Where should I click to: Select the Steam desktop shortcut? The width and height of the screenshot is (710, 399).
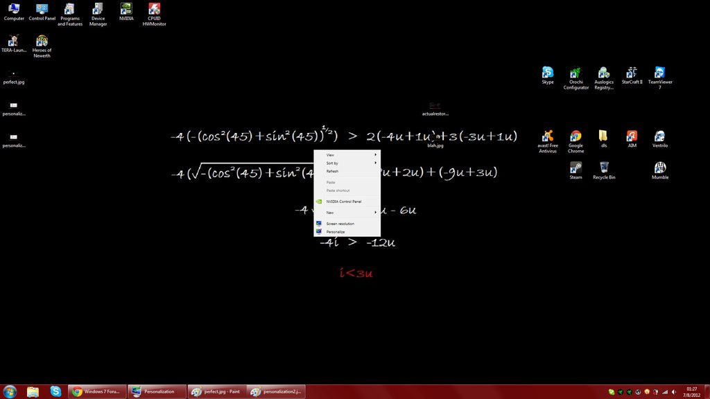click(x=575, y=170)
